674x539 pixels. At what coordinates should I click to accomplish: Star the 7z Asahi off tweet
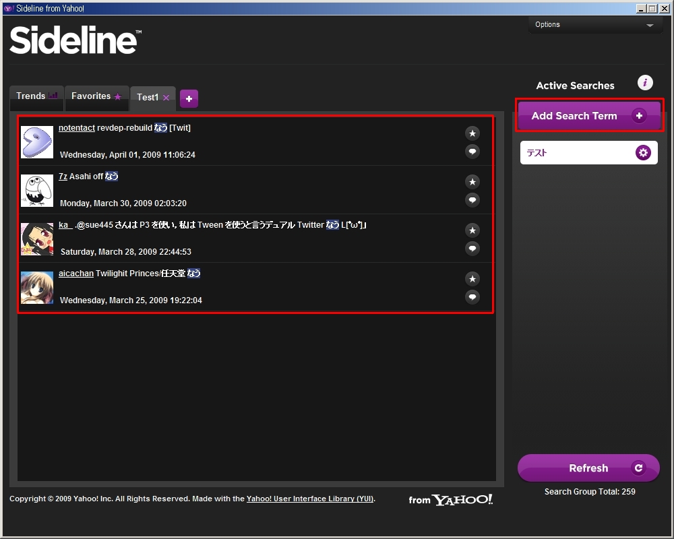click(x=472, y=182)
